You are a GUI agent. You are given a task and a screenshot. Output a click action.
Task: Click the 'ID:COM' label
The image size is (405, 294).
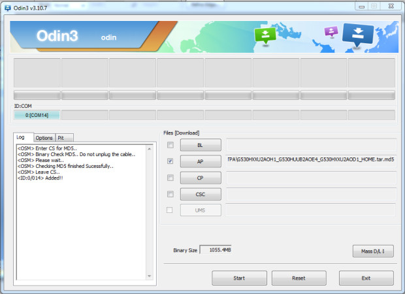tap(23, 106)
